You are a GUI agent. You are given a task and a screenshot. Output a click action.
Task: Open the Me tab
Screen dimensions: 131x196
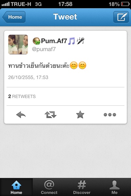(114, 187)
